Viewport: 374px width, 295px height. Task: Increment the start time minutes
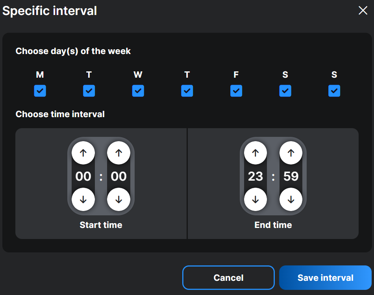coord(118,153)
